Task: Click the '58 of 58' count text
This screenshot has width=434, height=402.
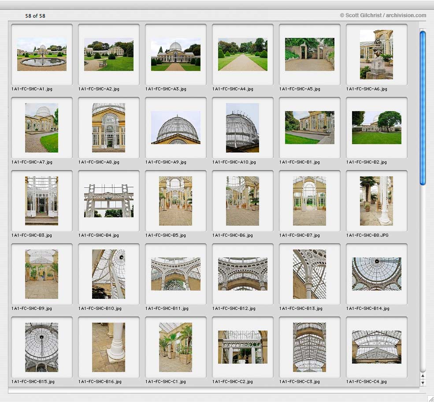Action: coord(35,16)
